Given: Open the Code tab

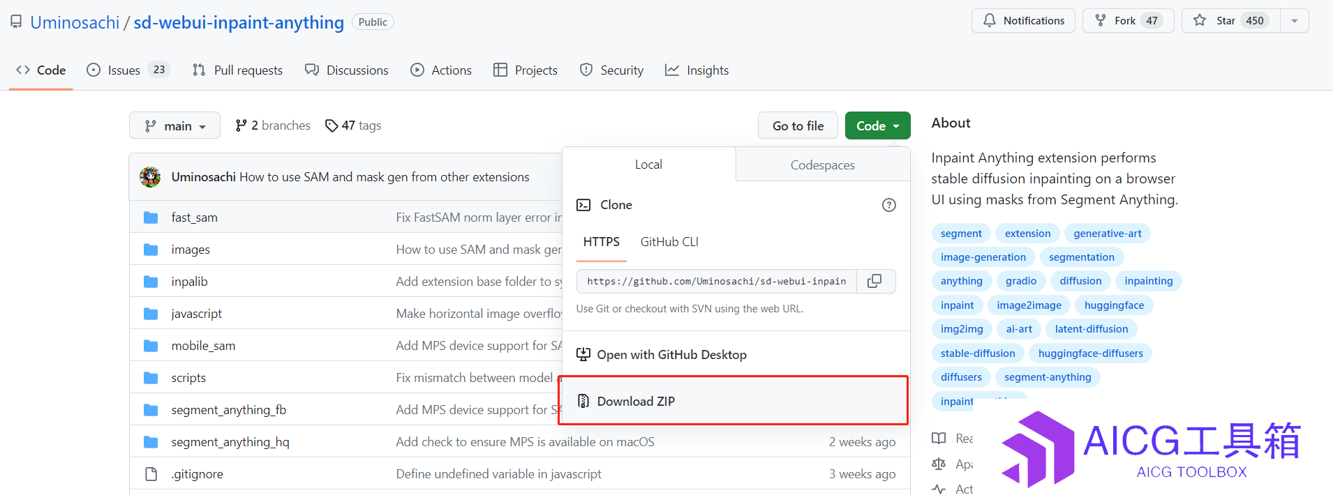Looking at the screenshot, I should [x=41, y=70].
